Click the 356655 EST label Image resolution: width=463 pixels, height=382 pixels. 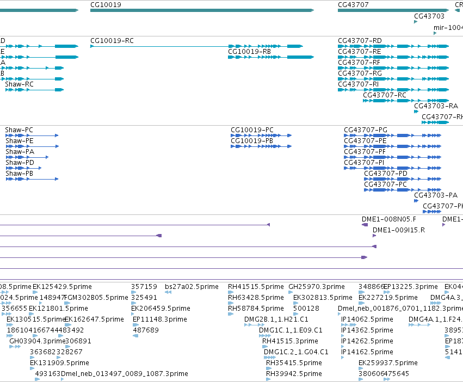(x=15, y=309)
